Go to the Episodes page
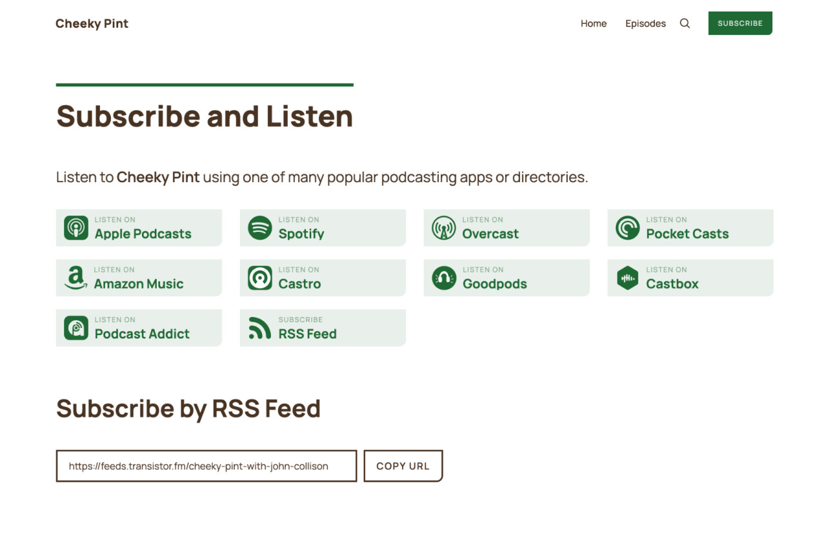Viewport: 826px width, 534px height. [x=645, y=23]
